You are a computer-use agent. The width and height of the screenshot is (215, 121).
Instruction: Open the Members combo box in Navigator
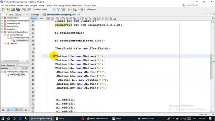8,68
